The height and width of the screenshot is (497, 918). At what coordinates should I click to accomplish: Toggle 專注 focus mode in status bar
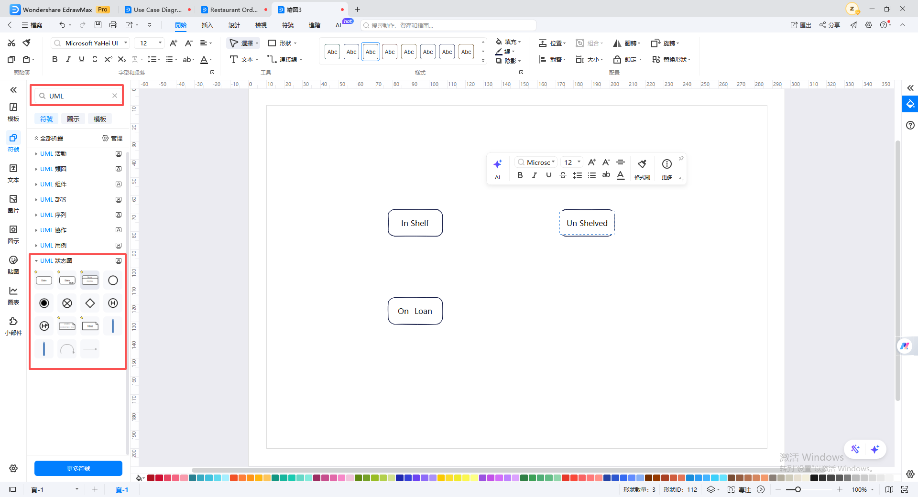740,489
